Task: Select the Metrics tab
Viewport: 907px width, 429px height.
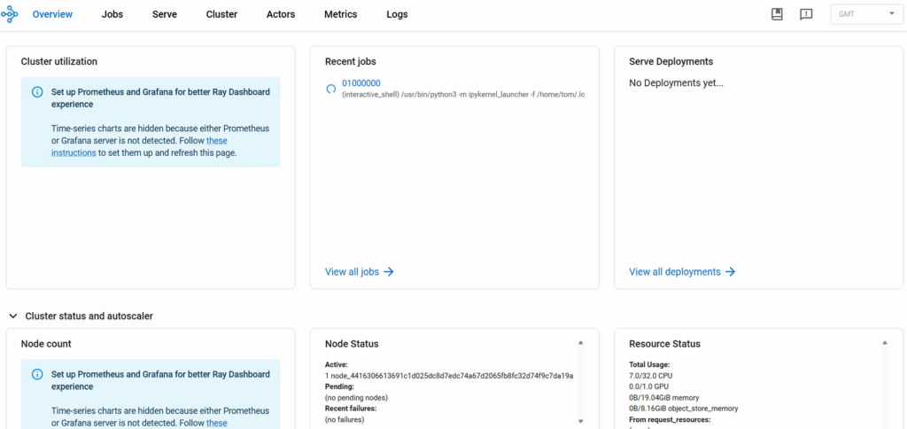Action: point(341,15)
